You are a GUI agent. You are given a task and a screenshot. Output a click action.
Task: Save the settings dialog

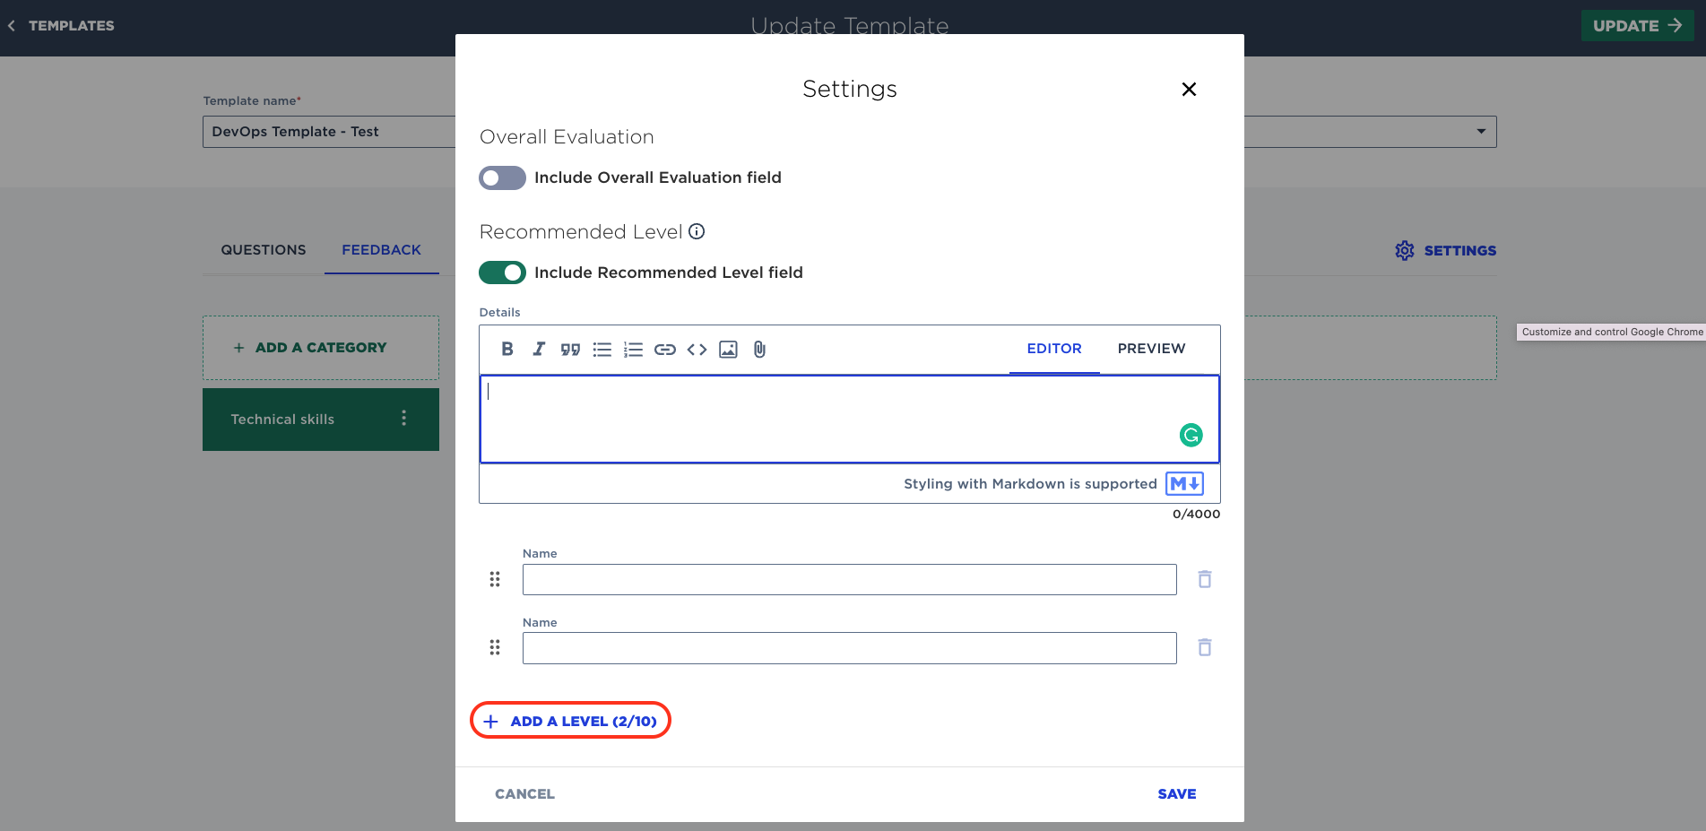coord(1176,793)
